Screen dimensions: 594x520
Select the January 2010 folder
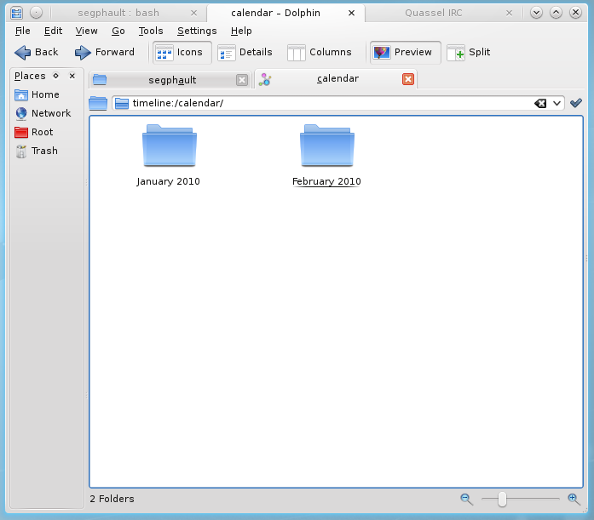pyautogui.click(x=170, y=146)
